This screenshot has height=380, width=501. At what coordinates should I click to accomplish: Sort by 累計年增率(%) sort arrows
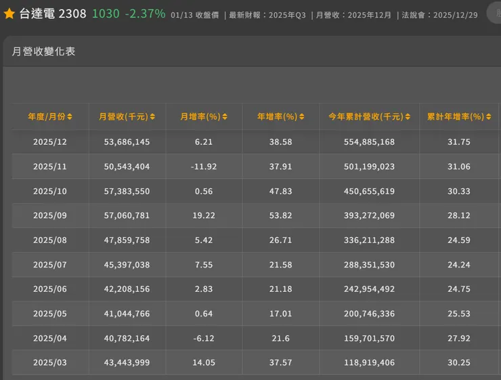point(489,117)
